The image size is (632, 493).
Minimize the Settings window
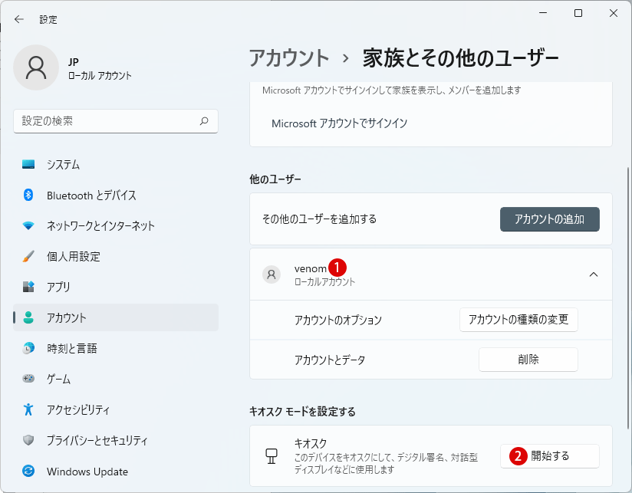(x=543, y=13)
